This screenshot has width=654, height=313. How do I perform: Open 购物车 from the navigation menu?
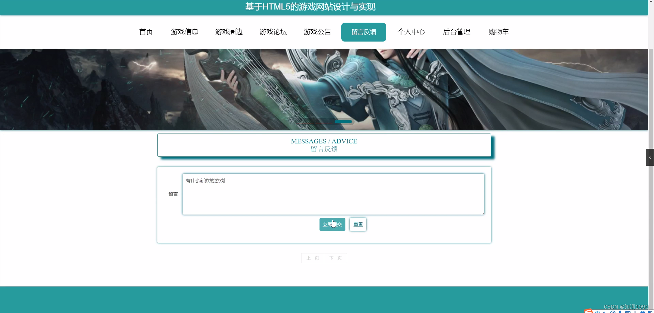point(498,32)
